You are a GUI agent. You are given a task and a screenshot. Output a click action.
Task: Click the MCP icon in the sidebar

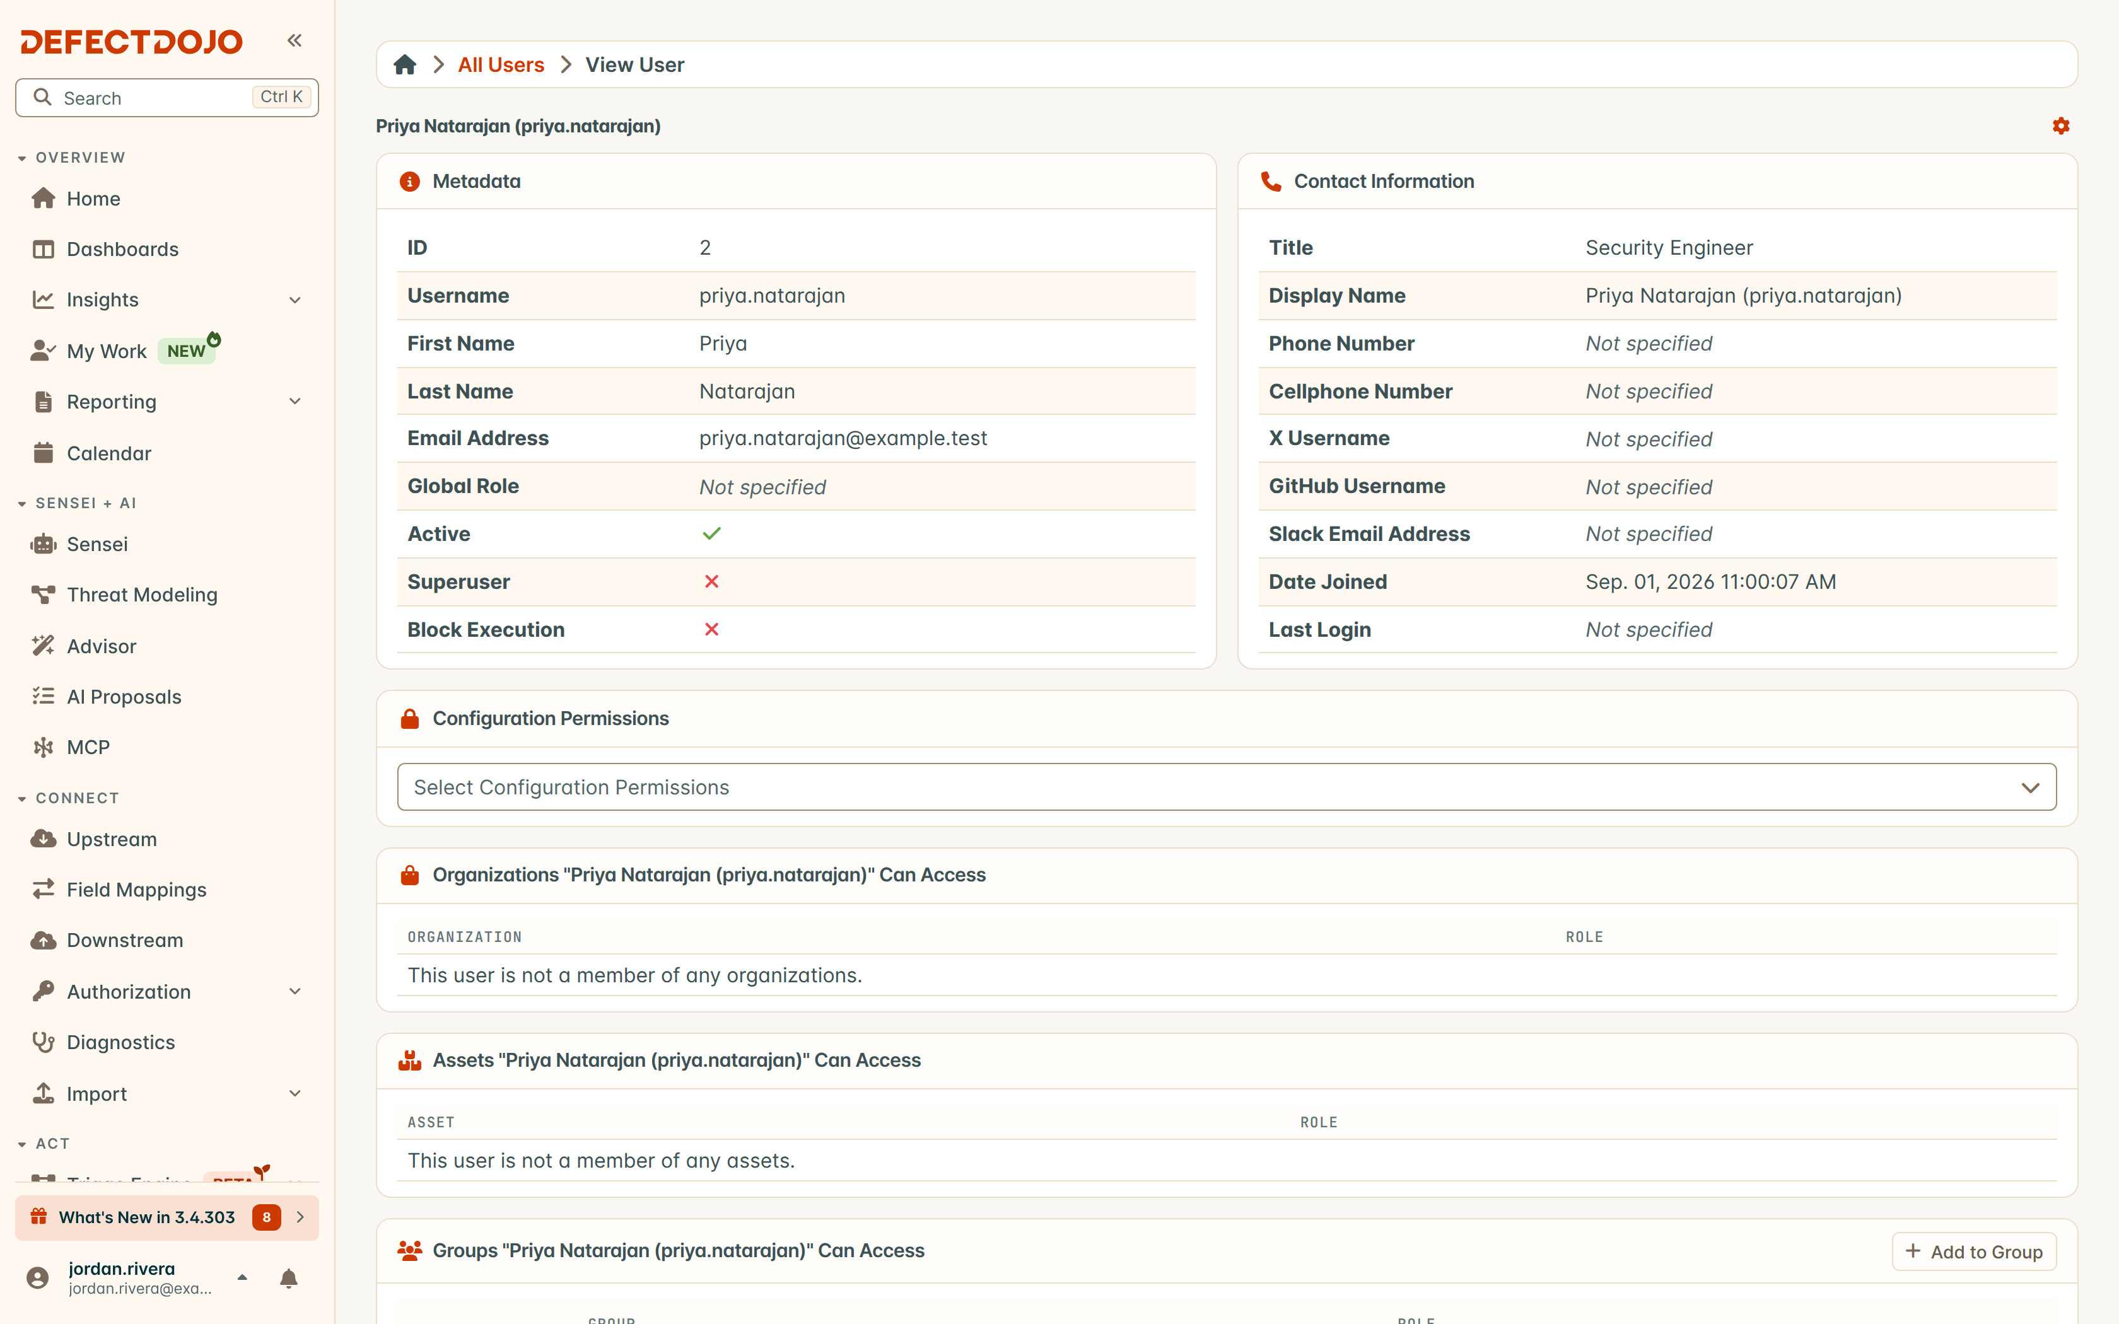coord(43,748)
